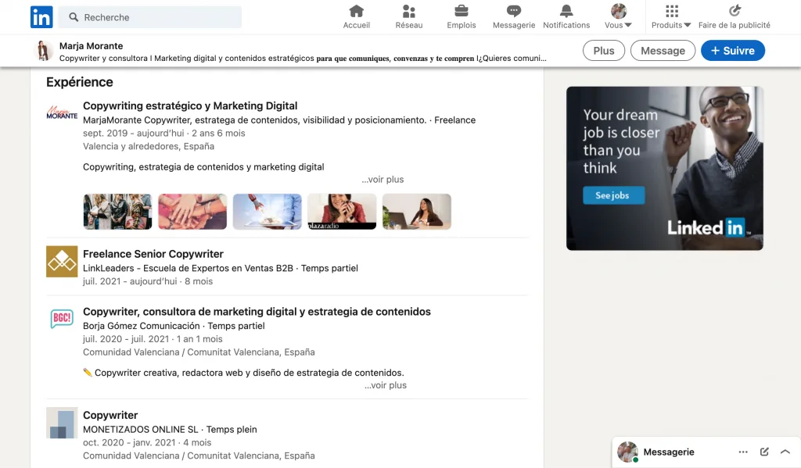Image resolution: width=801 pixels, height=468 pixels.
Task: Open Marja Morante's name at top
Action: [92, 45]
